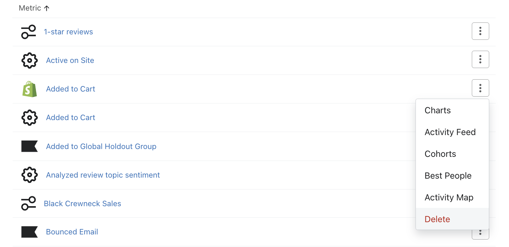509x247 pixels.
Task: Open the Added to Global Holdout Group metric
Action: click(x=101, y=146)
